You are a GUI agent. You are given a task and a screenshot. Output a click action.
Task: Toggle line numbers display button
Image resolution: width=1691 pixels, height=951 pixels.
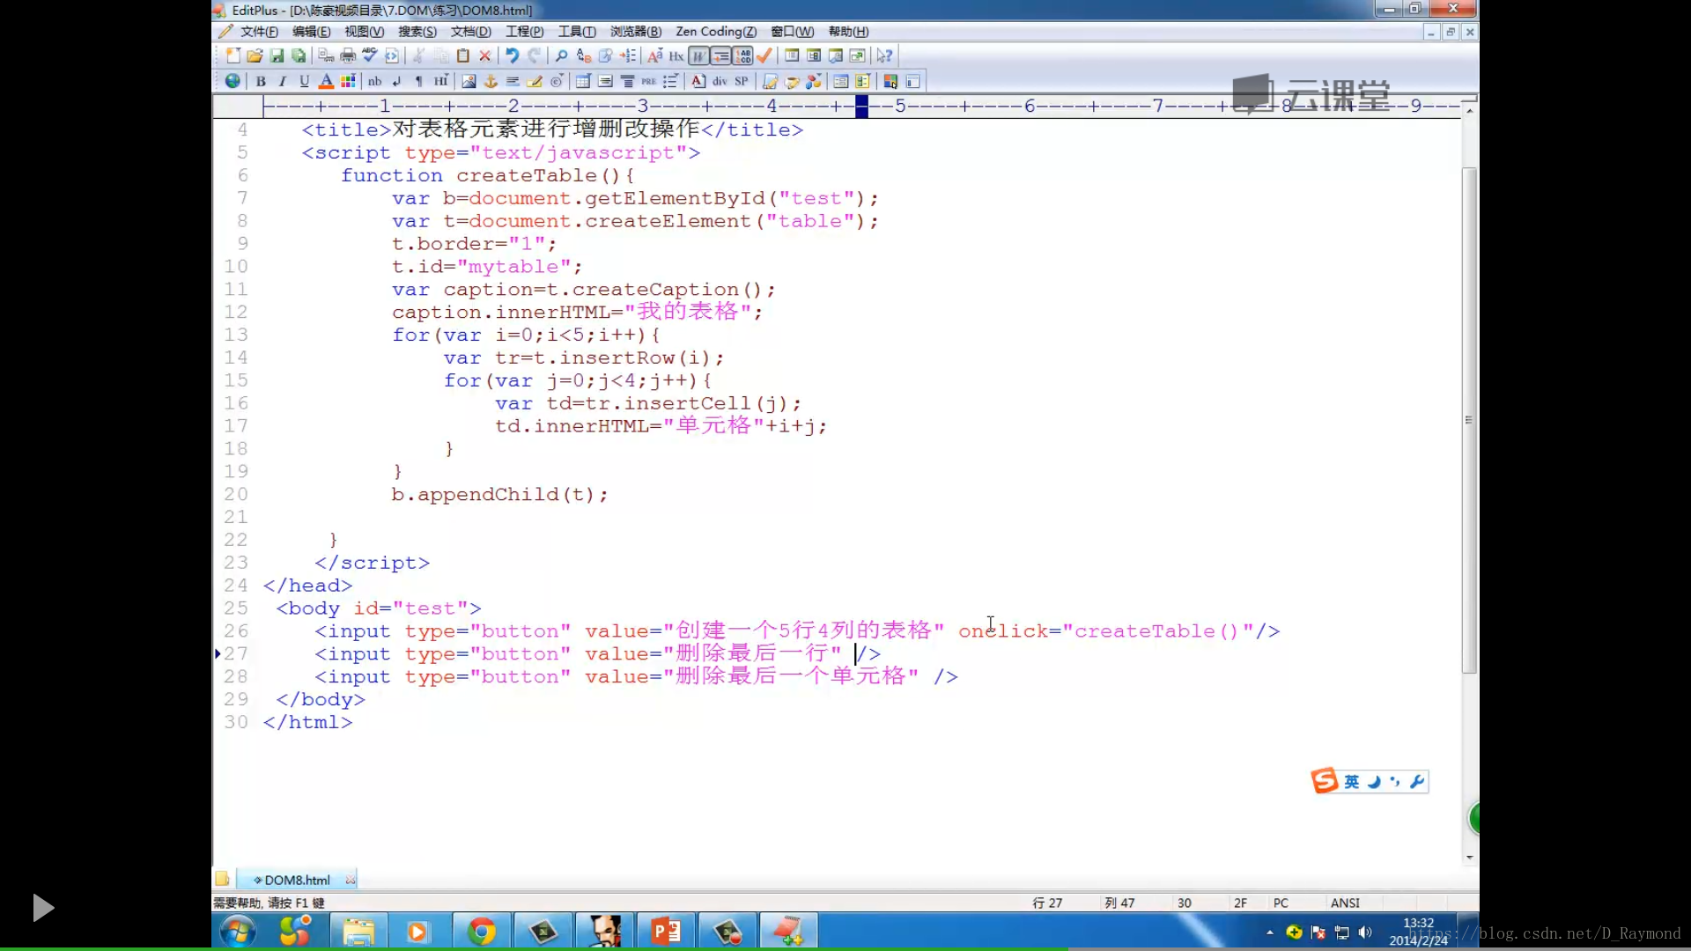coord(742,55)
